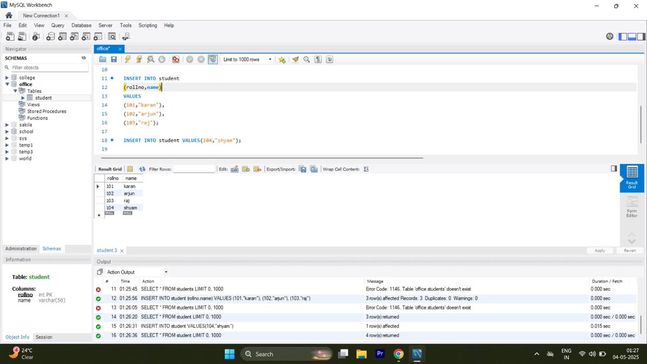Select the cell containing shyam
This screenshot has height=364, width=647.
[x=132, y=208]
